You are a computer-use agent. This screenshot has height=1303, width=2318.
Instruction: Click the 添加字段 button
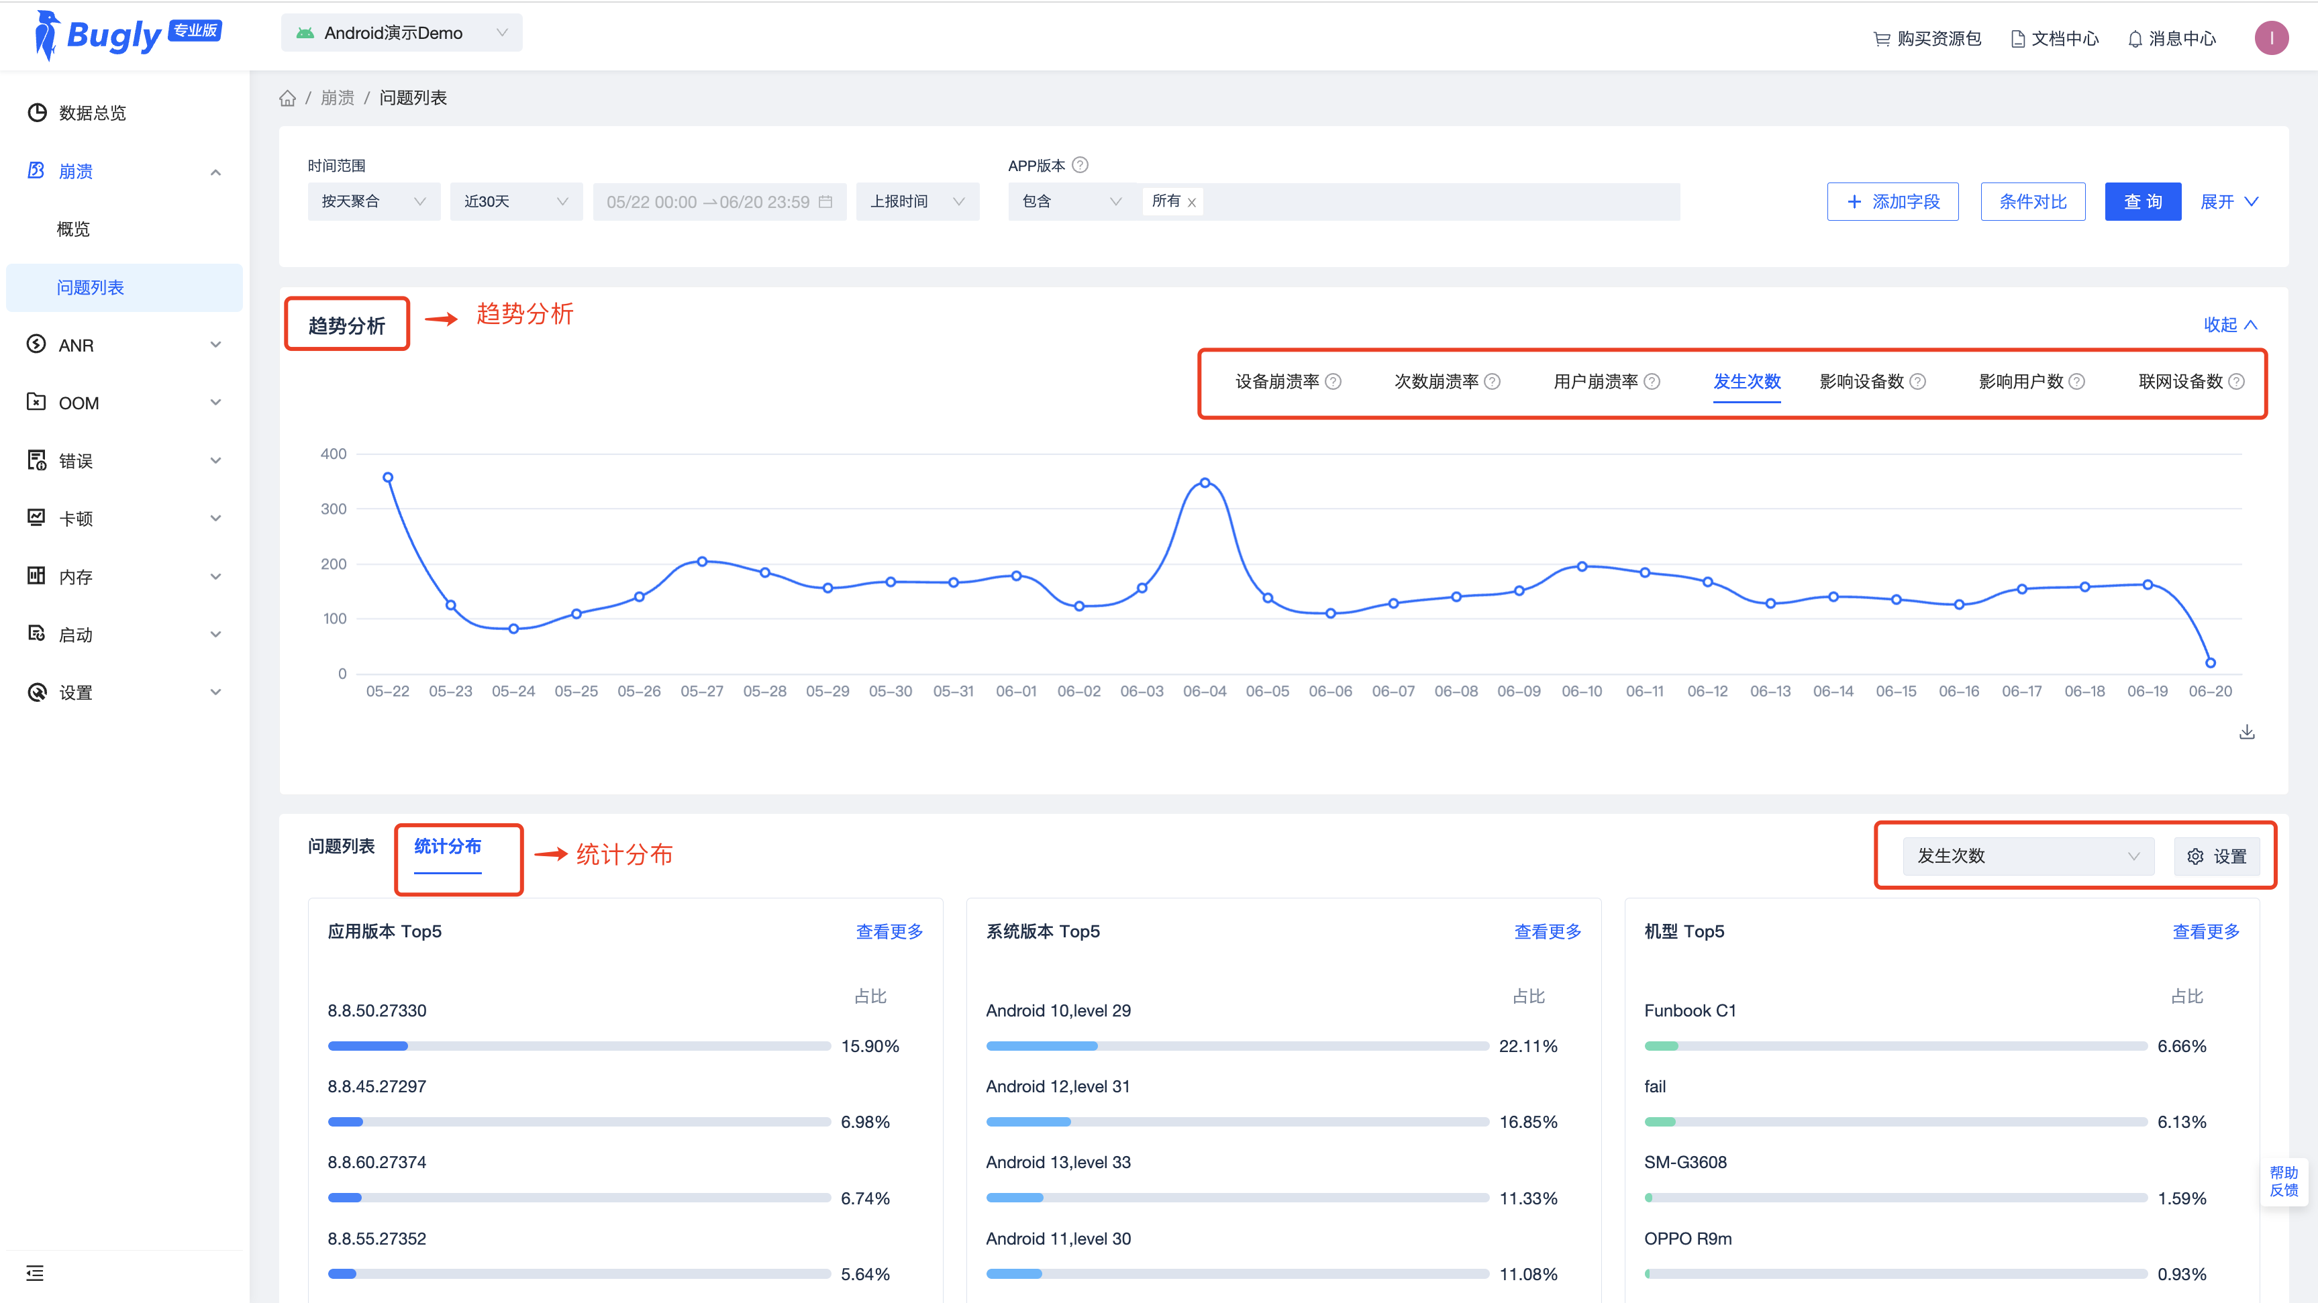(x=1893, y=201)
